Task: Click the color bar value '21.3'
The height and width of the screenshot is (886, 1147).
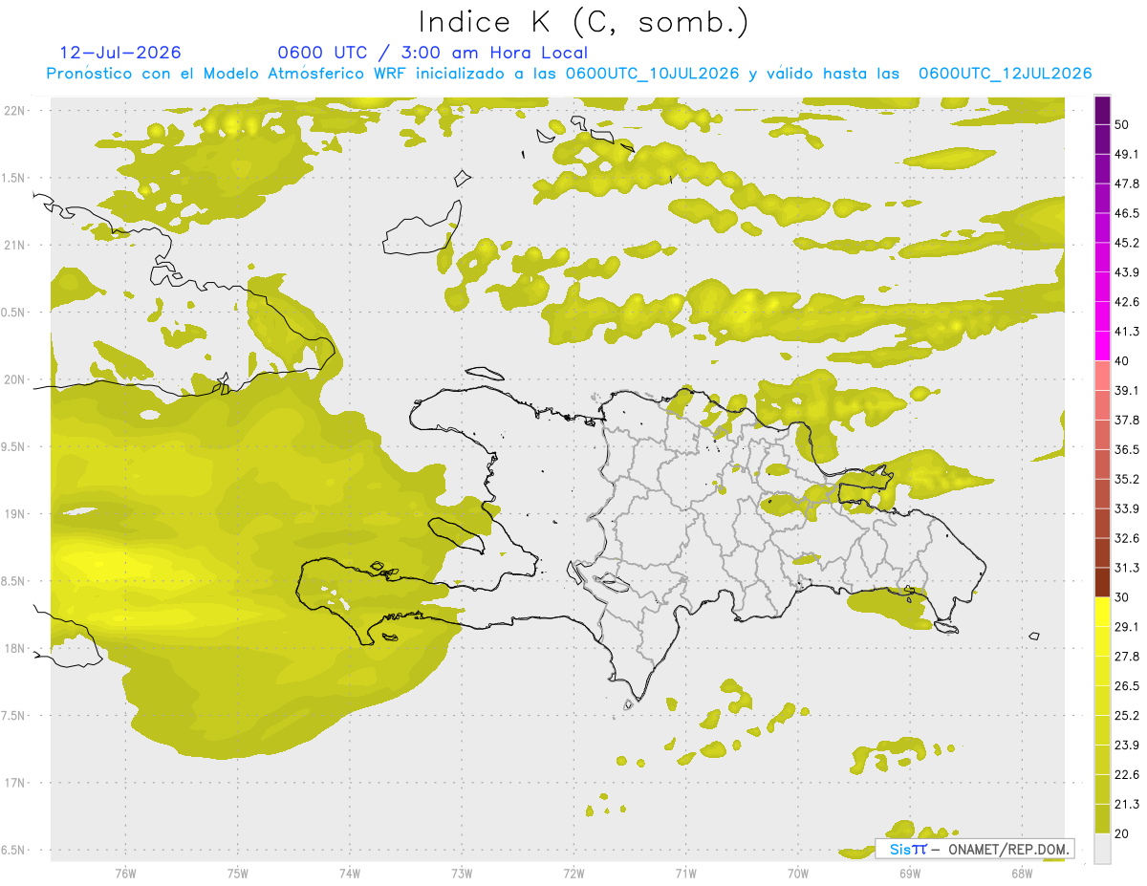Action: click(1127, 805)
